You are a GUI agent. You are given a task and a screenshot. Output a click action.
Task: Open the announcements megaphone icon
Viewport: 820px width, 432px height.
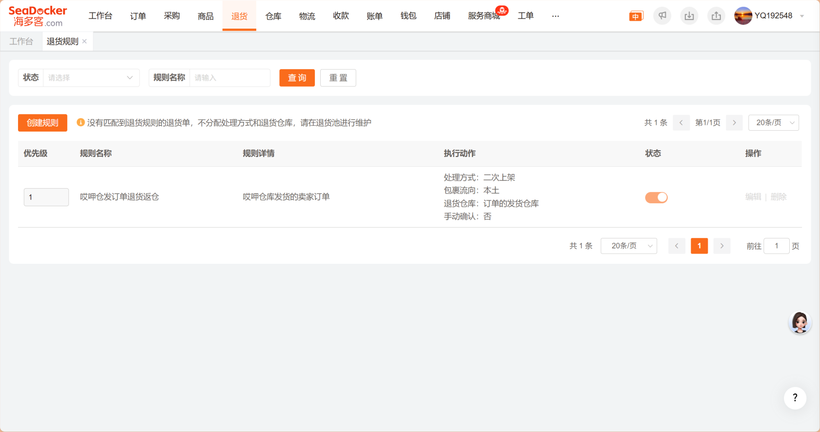(x=662, y=16)
